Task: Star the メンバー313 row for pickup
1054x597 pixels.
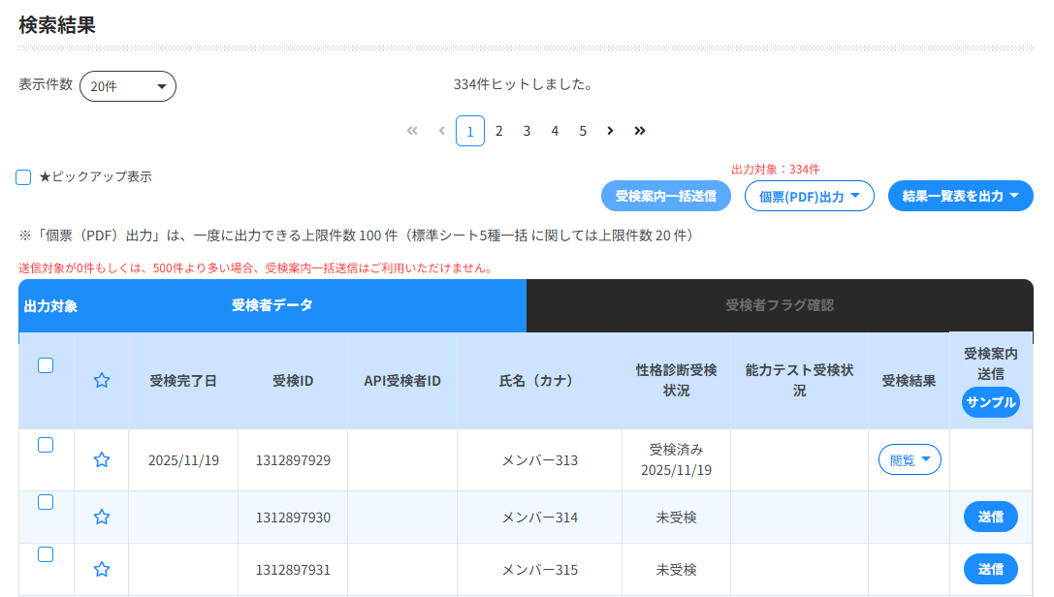Action: [x=101, y=459]
